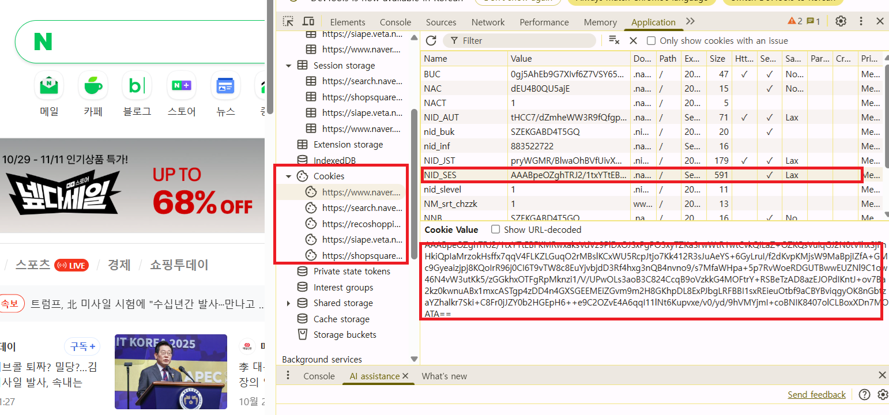Click the red LIVE badge
The width and height of the screenshot is (889, 415).
pos(71,265)
